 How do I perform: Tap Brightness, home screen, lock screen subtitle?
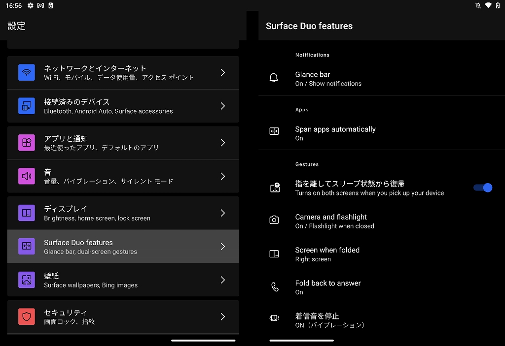[x=97, y=218]
